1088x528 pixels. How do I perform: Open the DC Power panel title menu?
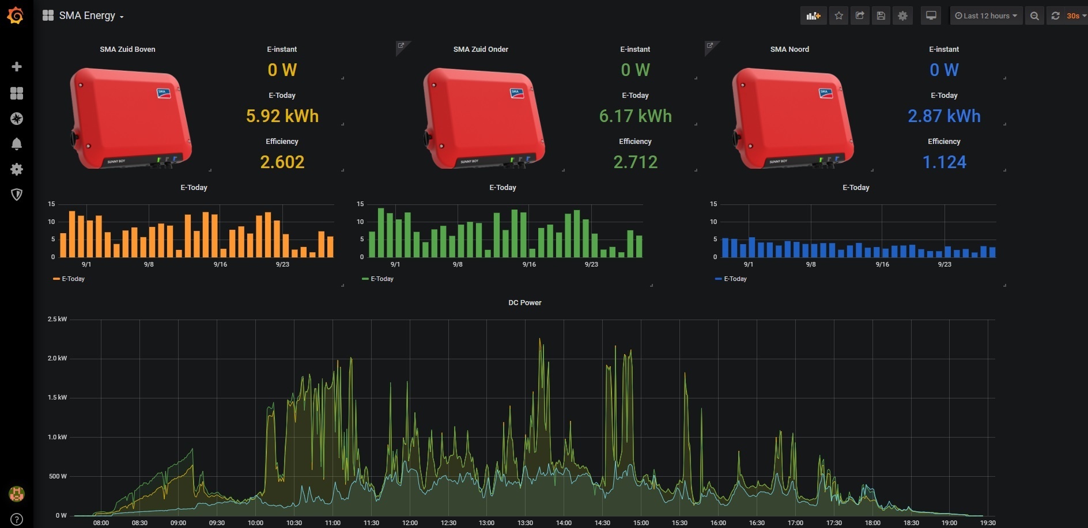coord(524,303)
